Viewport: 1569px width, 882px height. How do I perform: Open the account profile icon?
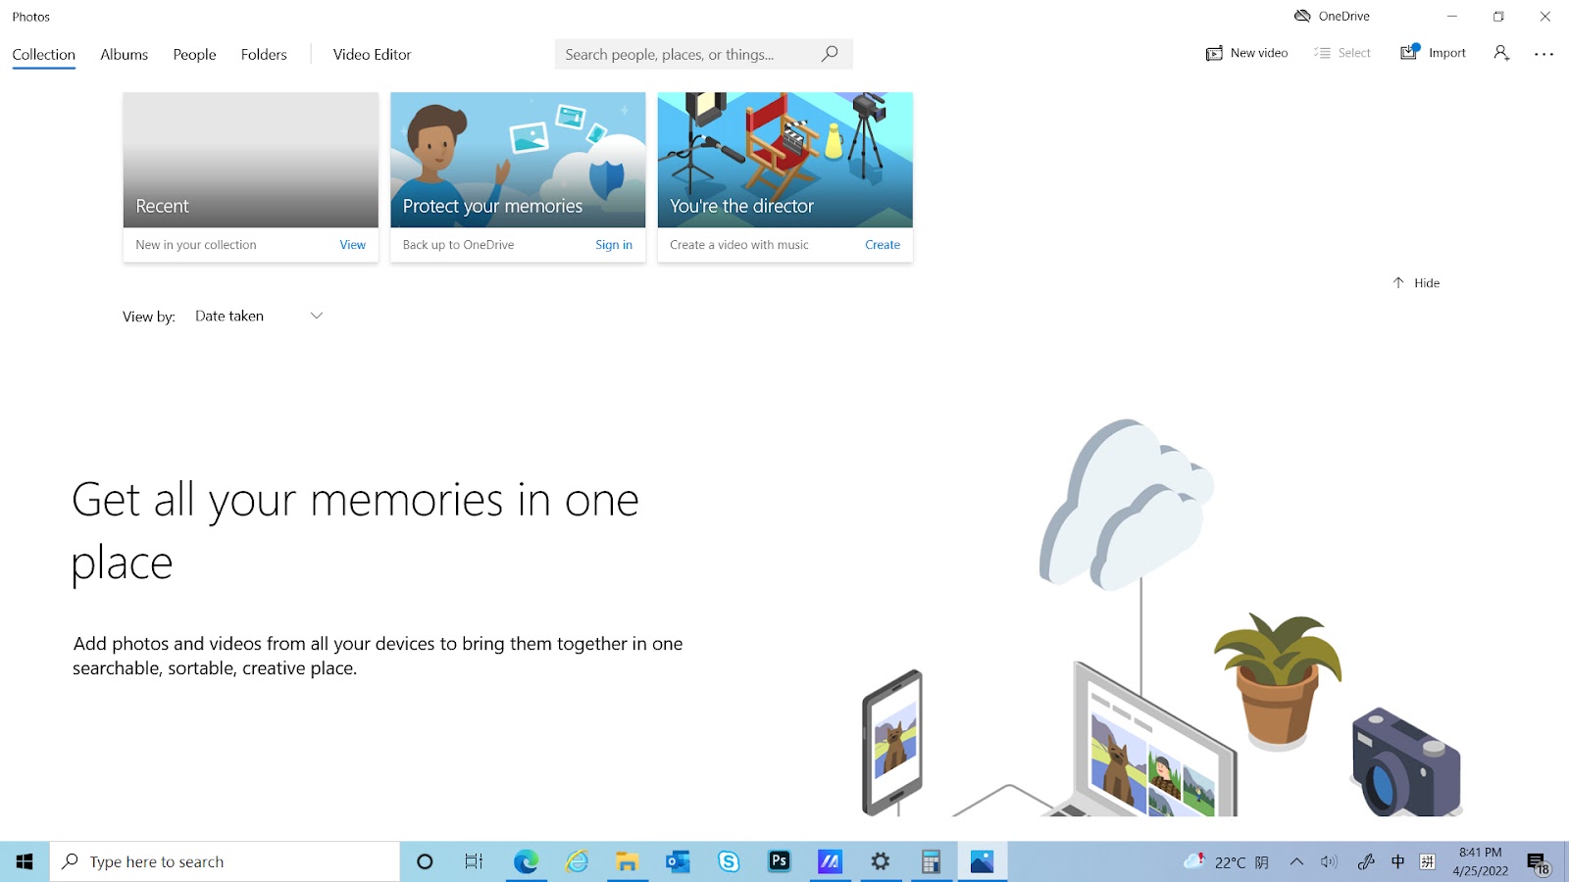[1501, 53]
